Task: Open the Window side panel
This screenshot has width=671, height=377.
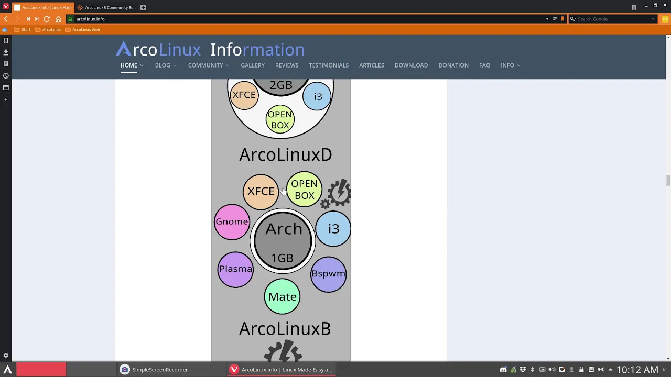Action: coord(6,87)
